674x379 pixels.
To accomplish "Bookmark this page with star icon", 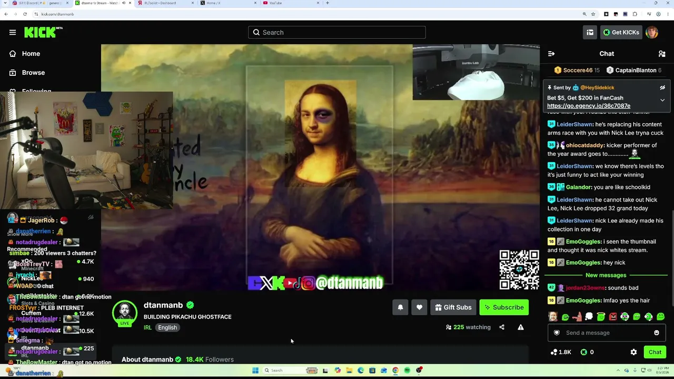I will [593, 14].
